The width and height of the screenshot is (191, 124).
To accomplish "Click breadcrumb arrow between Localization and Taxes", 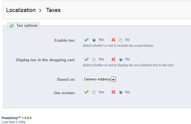I will [41, 10].
